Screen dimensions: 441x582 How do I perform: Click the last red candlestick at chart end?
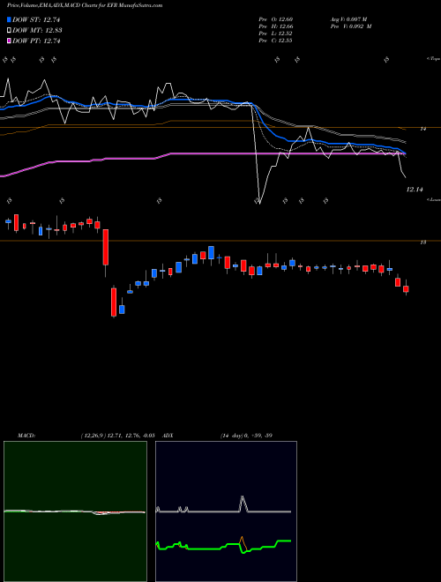click(406, 288)
